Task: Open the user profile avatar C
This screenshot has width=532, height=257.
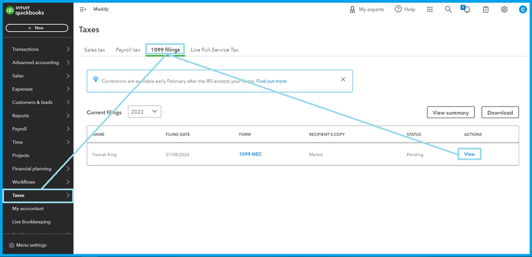Action: pyautogui.click(x=522, y=10)
